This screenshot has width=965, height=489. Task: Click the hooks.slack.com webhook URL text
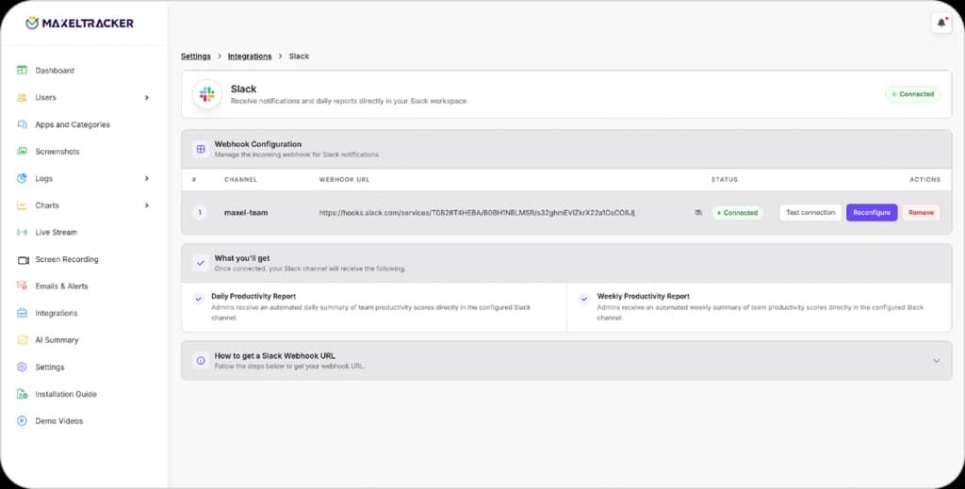(x=477, y=213)
